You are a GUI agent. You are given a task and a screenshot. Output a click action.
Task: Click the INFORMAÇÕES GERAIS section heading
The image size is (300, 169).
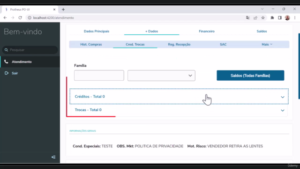[x=82, y=131]
